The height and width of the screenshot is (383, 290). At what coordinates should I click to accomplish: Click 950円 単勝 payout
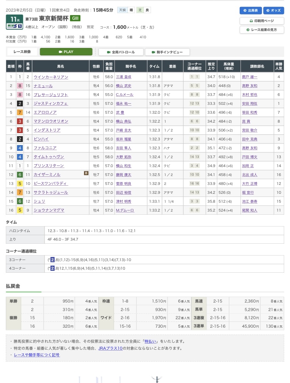(68, 301)
